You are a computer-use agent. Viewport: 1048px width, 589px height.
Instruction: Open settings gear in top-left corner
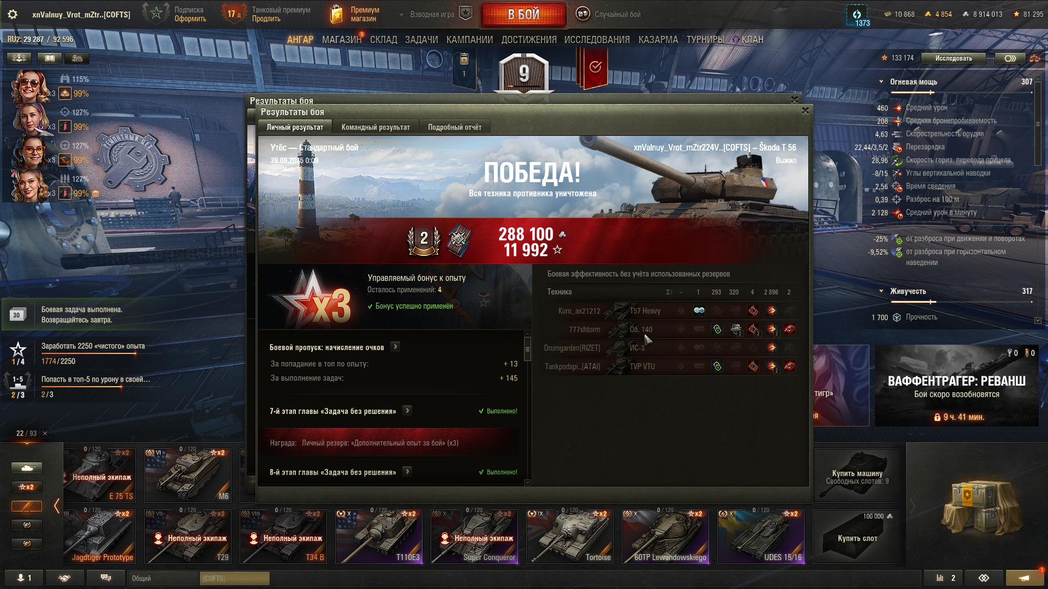[13, 14]
